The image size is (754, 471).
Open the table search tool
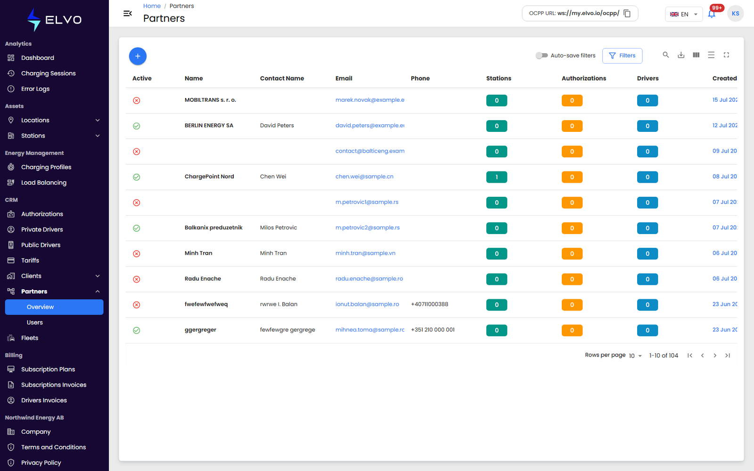pos(666,55)
